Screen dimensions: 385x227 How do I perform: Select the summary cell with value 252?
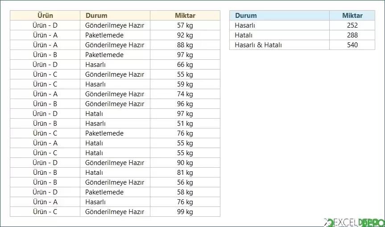[352, 25]
